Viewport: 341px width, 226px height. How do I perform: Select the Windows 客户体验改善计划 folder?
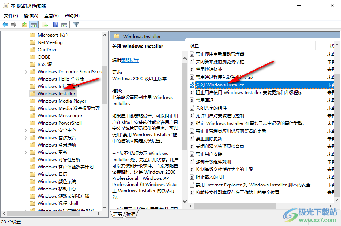[x=65, y=167]
